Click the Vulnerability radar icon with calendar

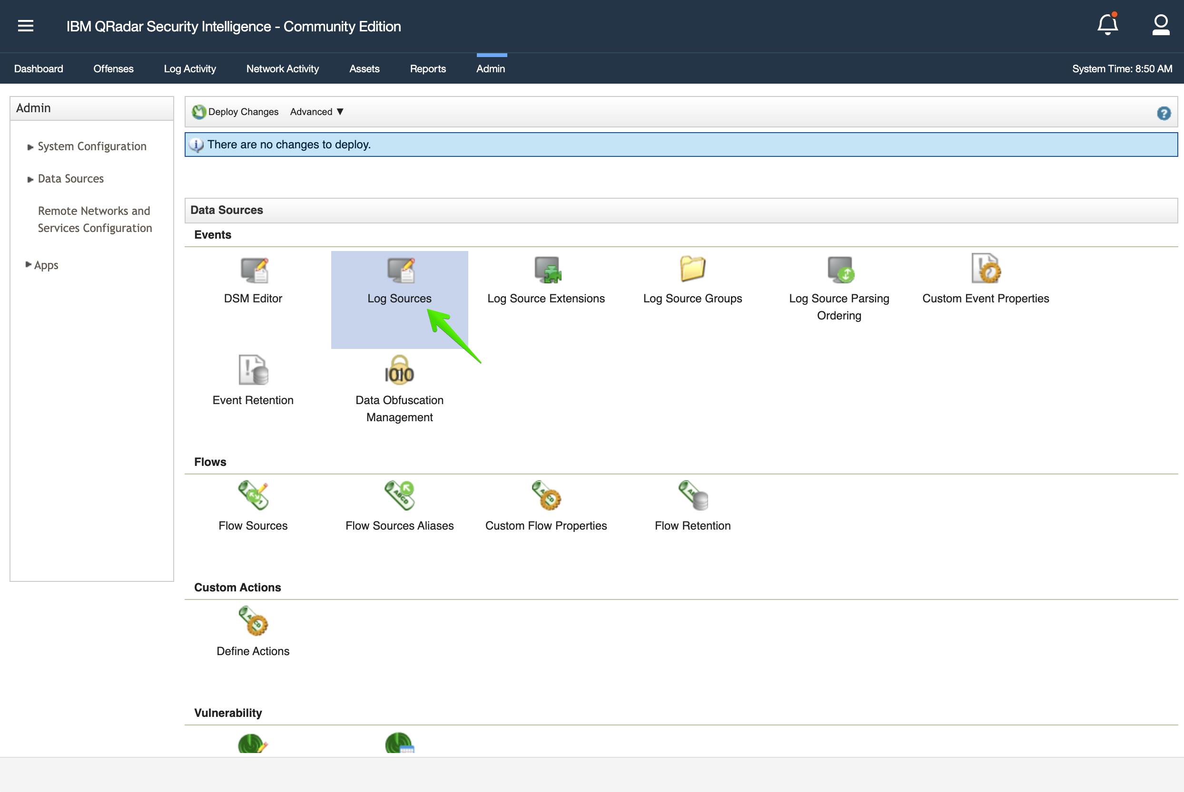coord(399,743)
